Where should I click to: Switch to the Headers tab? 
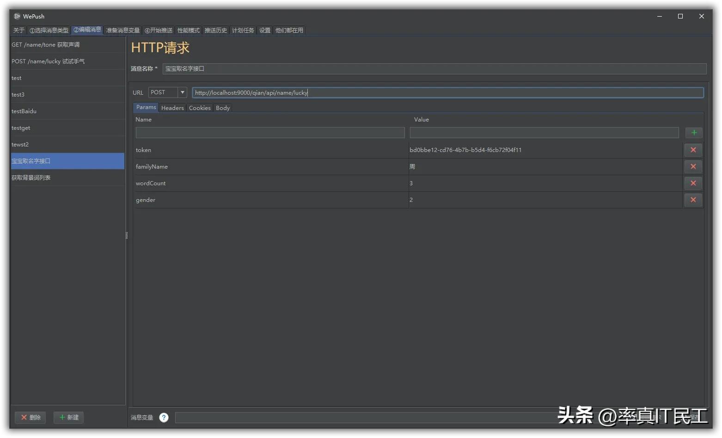(x=172, y=108)
